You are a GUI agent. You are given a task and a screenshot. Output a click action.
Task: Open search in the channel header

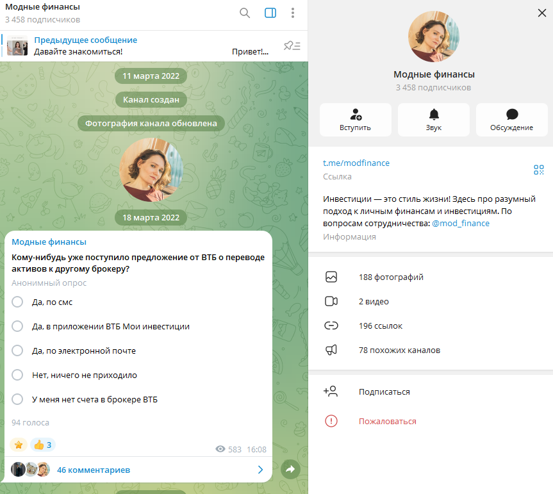click(x=245, y=13)
